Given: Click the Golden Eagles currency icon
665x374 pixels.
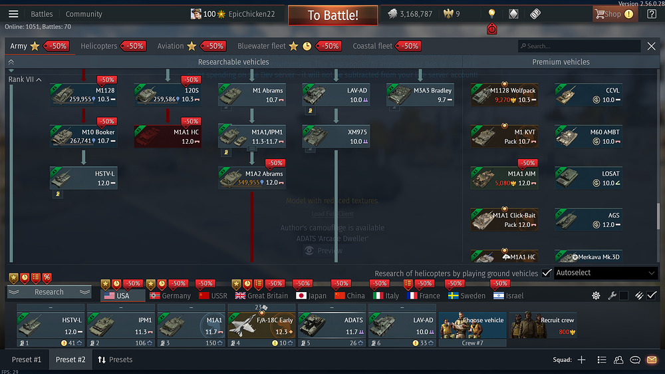Looking at the screenshot, I should pyautogui.click(x=448, y=14).
